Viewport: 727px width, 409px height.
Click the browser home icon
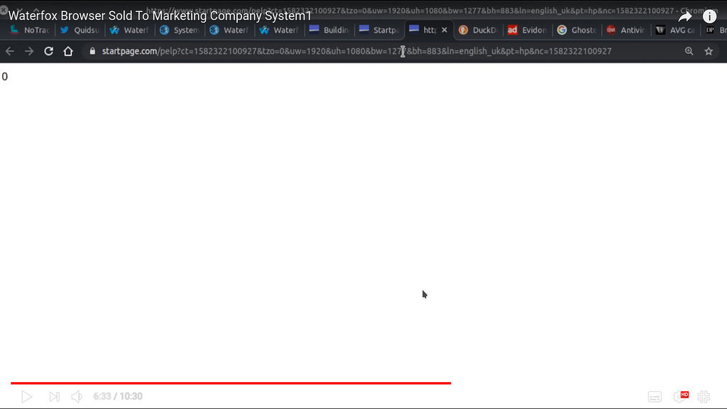click(x=68, y=51)
